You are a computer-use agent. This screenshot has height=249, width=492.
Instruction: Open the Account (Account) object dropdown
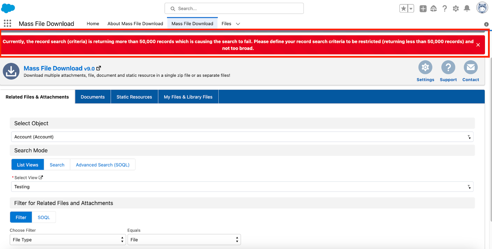coord(242,137)
